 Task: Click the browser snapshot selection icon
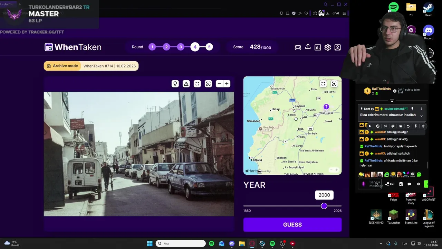tap(288, 13)
